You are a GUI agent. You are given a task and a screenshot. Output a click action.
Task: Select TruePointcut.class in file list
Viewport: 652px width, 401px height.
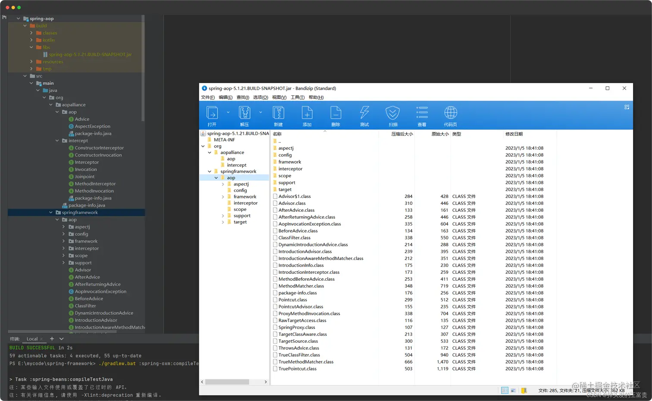pyautogui.click(x=297, y=369)
